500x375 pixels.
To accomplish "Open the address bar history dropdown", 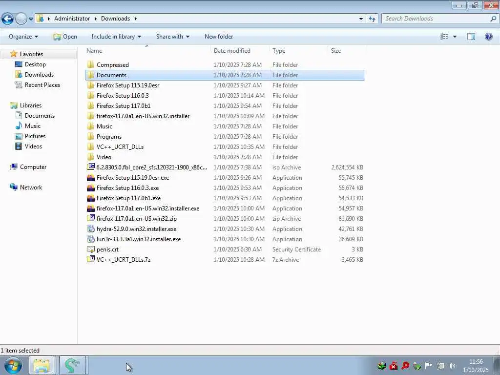I will point(361,19).
